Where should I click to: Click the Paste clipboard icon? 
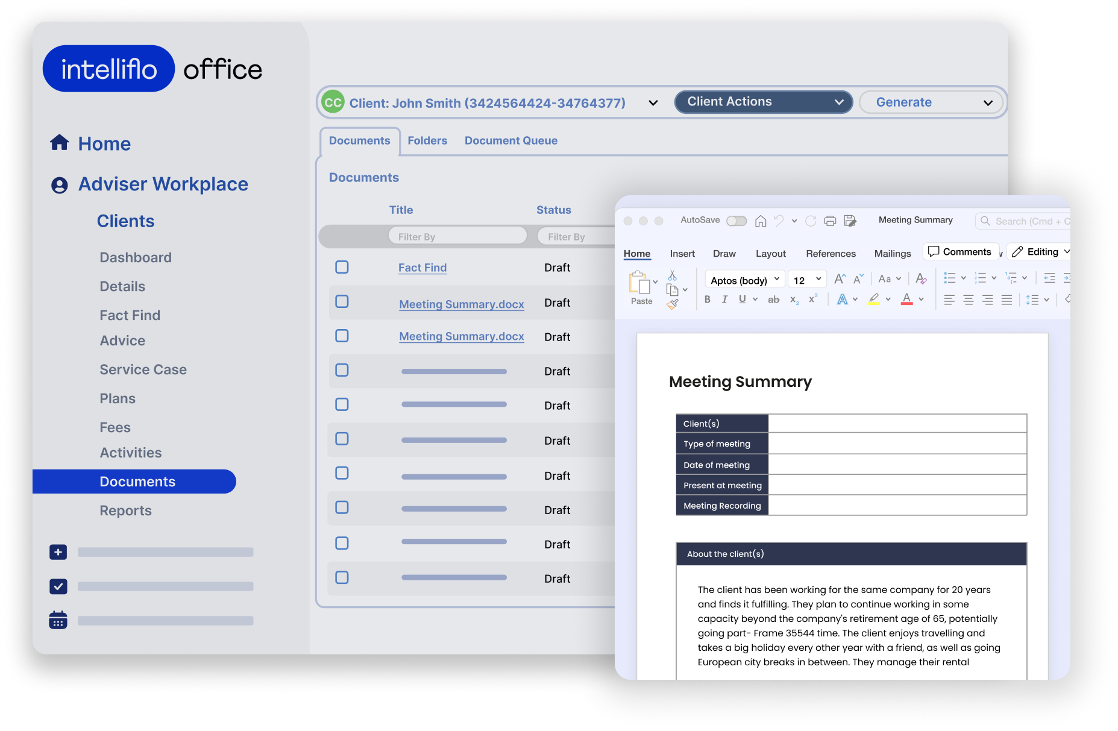[x=639, y=282]
